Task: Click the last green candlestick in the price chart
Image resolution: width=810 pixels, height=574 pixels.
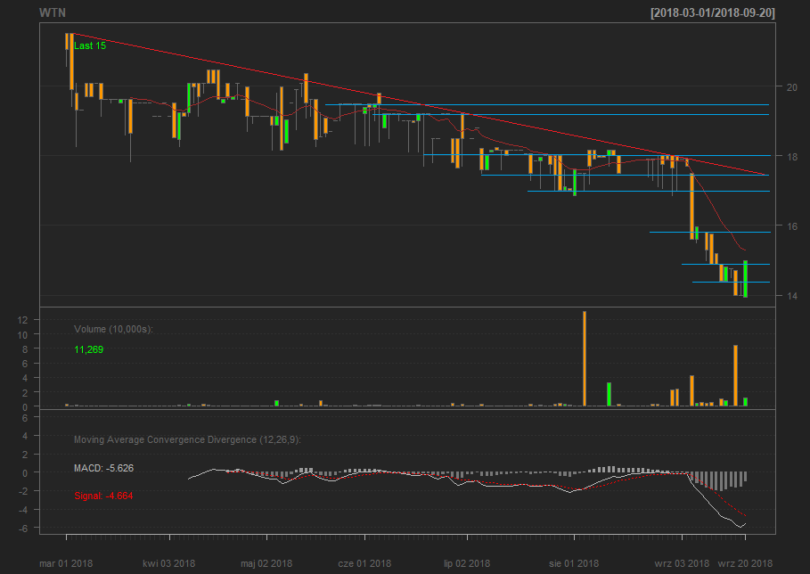Action: [746, 279]
